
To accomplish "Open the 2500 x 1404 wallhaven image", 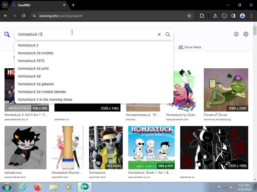I will pyautogui.click(x=87, y=107).
